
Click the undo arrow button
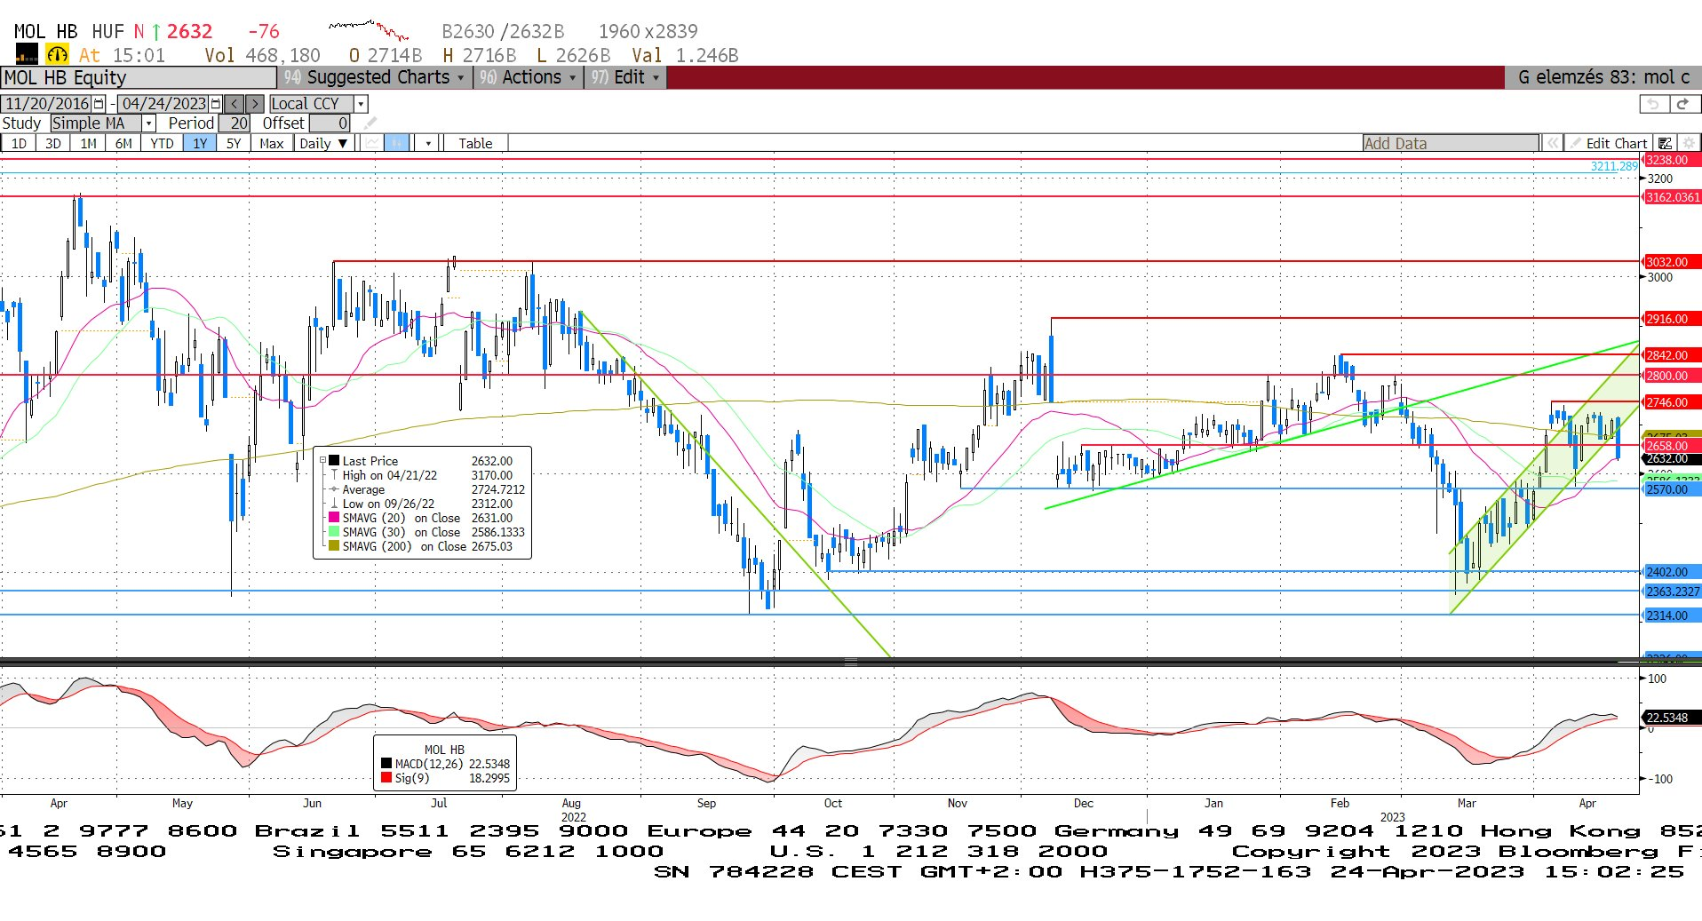click(x=1653, y=104)
